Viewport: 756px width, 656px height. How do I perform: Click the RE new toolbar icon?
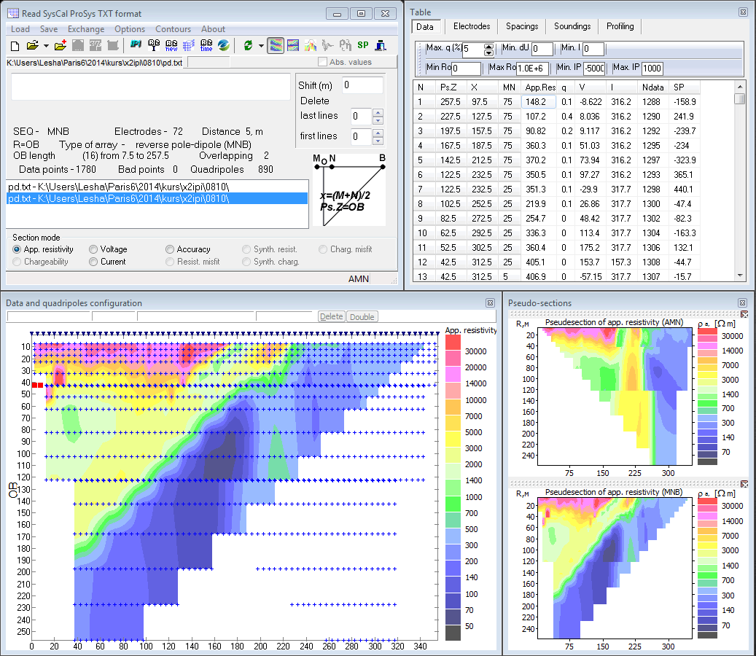[x=172, y=45]
